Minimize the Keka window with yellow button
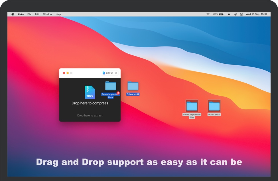 [68, 73]
